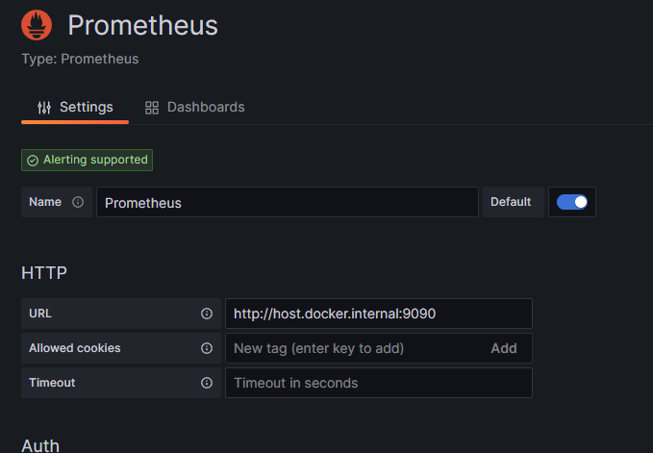
Task: Focus the Name input field
Action: 287,203
